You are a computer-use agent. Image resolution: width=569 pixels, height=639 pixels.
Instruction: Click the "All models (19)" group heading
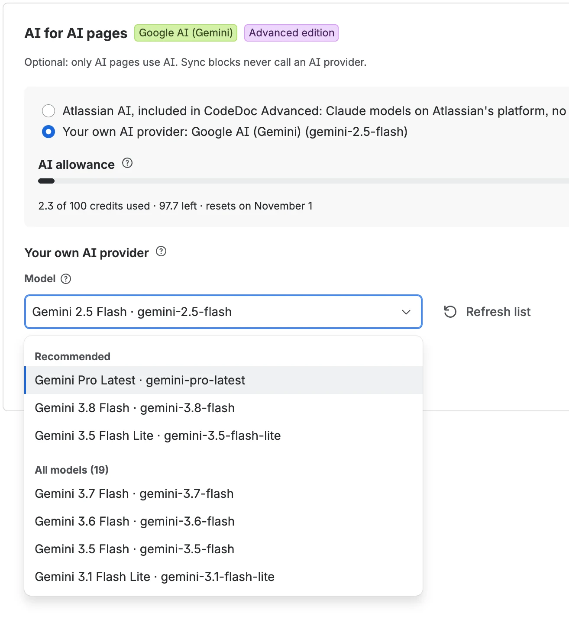coord(71,470)
